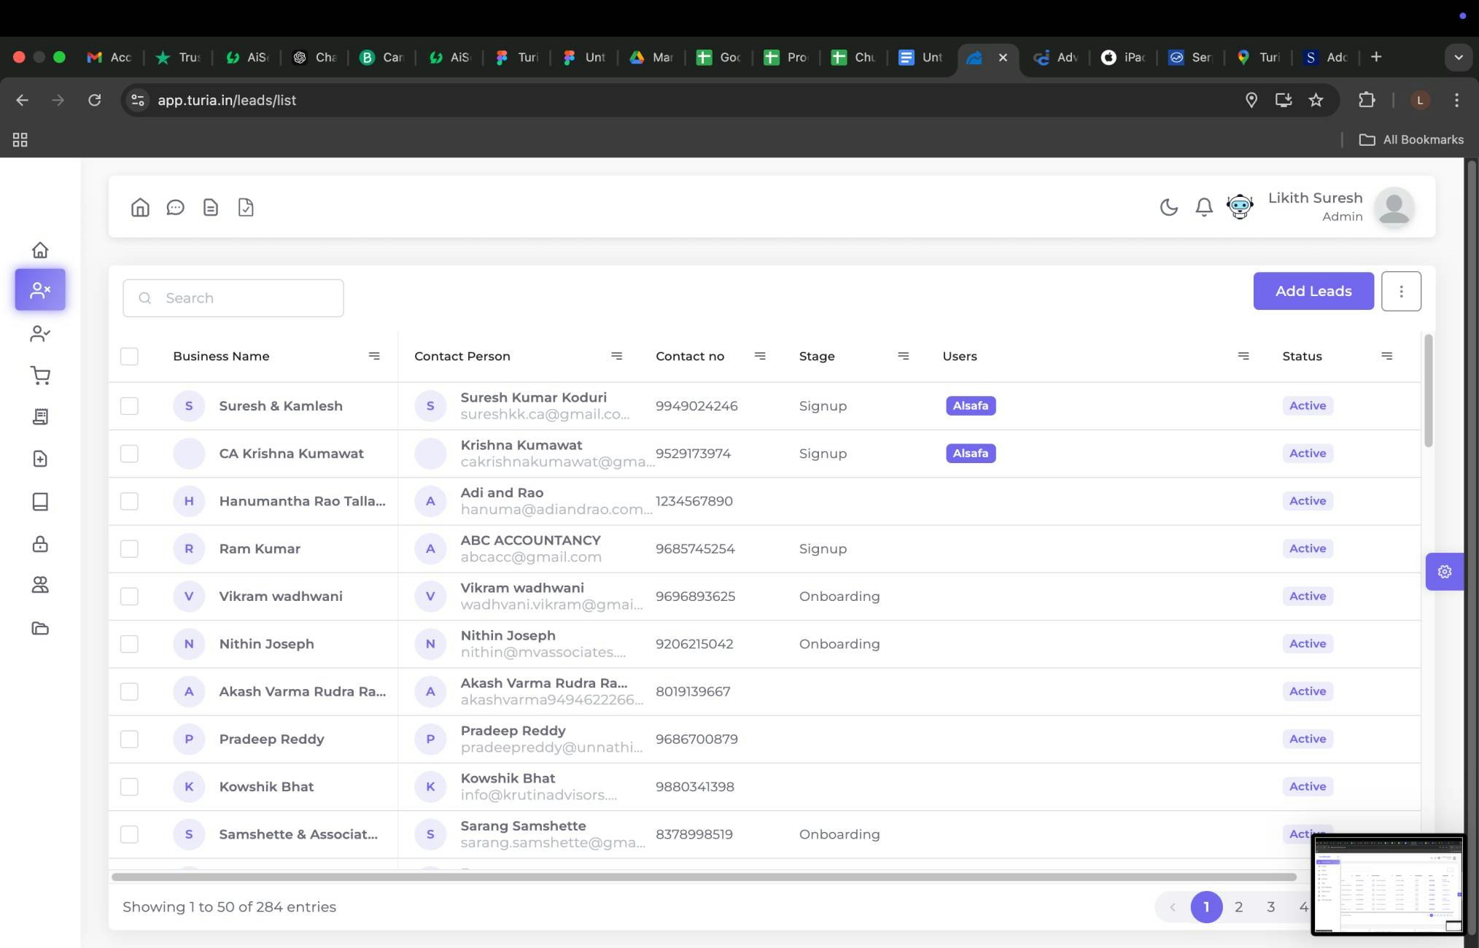Click the Alsafa tag for Suresh & Kamlesh
The image size is (1479, 948).
click(x=971, y=405)
